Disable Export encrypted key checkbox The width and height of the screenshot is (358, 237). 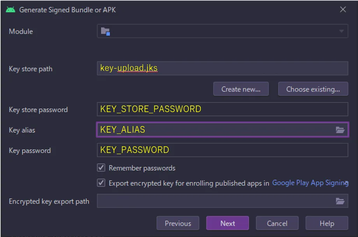(x=101, y=183)
